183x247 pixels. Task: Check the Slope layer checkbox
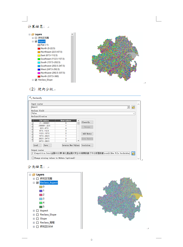click(38, 219)
